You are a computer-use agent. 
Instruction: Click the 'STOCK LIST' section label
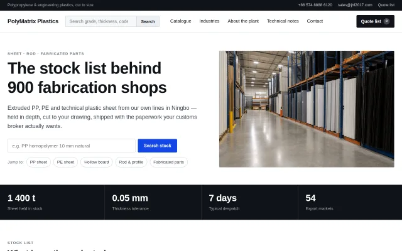[21, 243]
